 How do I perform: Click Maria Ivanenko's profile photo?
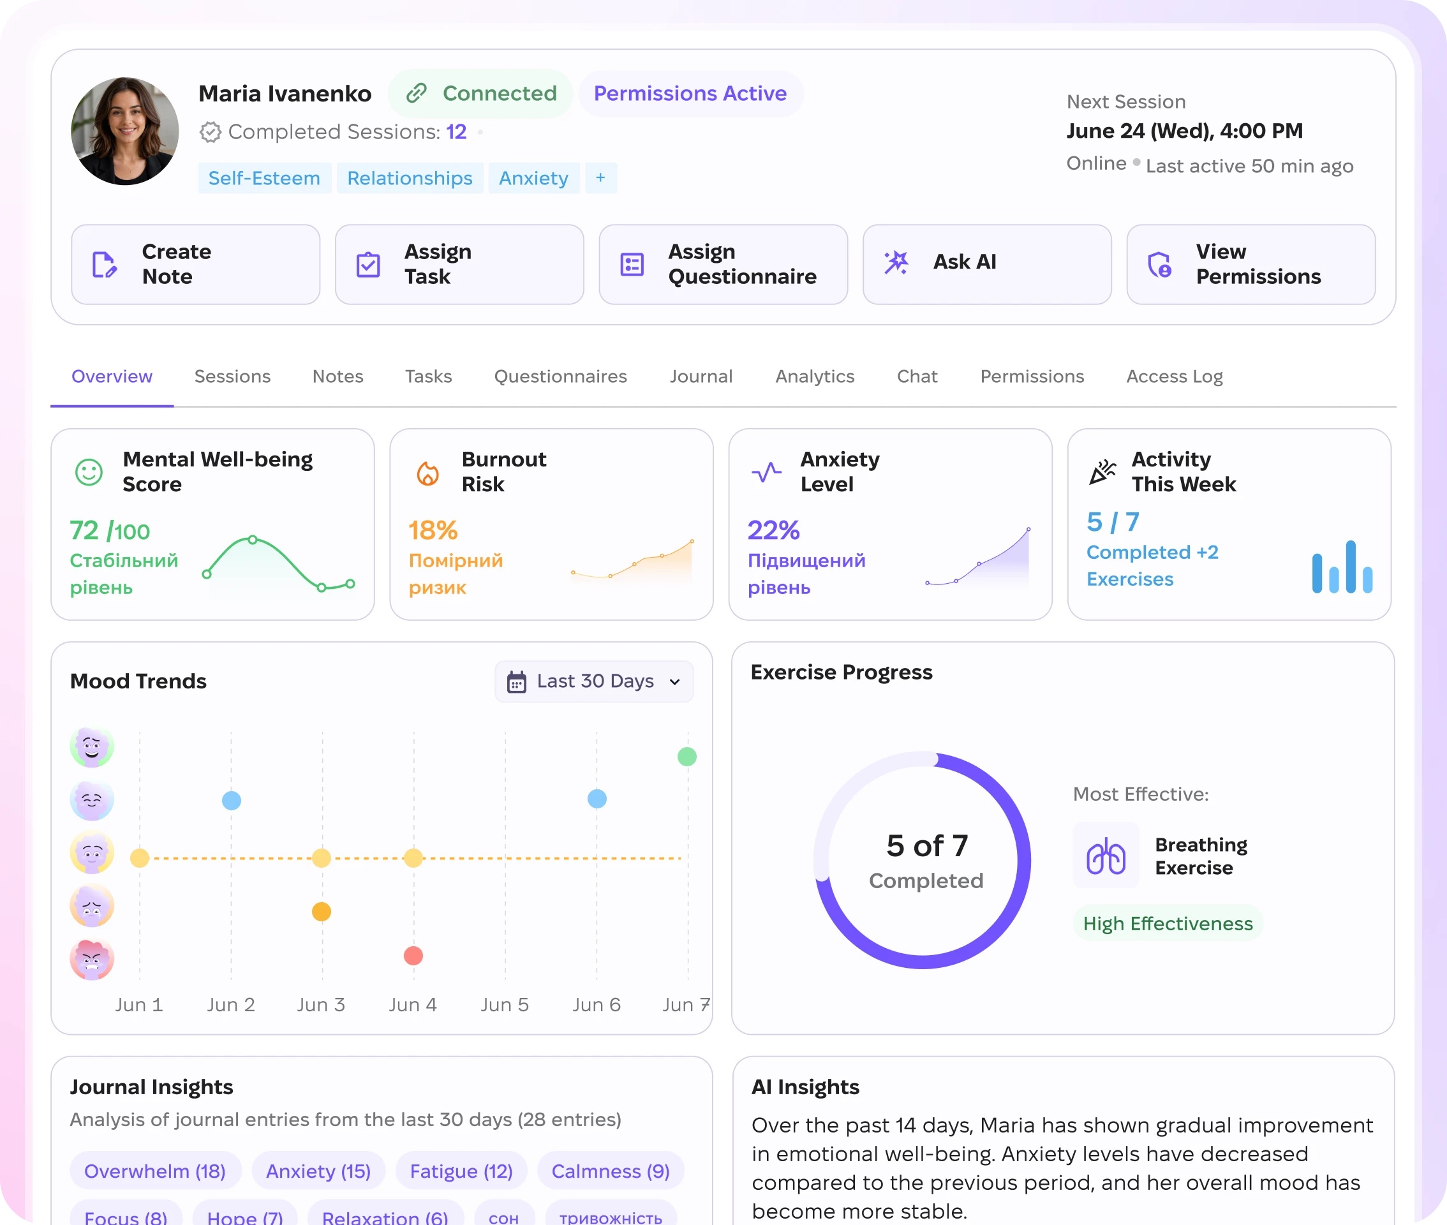click(x=125, y=131)
